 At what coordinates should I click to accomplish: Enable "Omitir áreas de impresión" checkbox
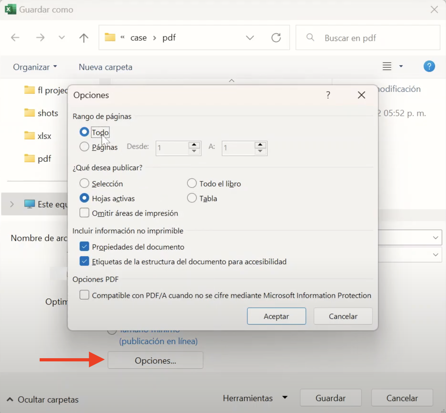pyautogui.click(x=84, y=213)
